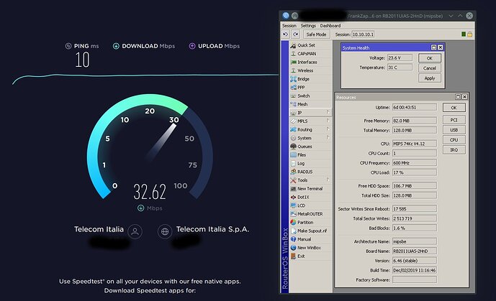
Task: Click the padlock icon in WinBox toolbar
Action: click(x=470, y=34)
